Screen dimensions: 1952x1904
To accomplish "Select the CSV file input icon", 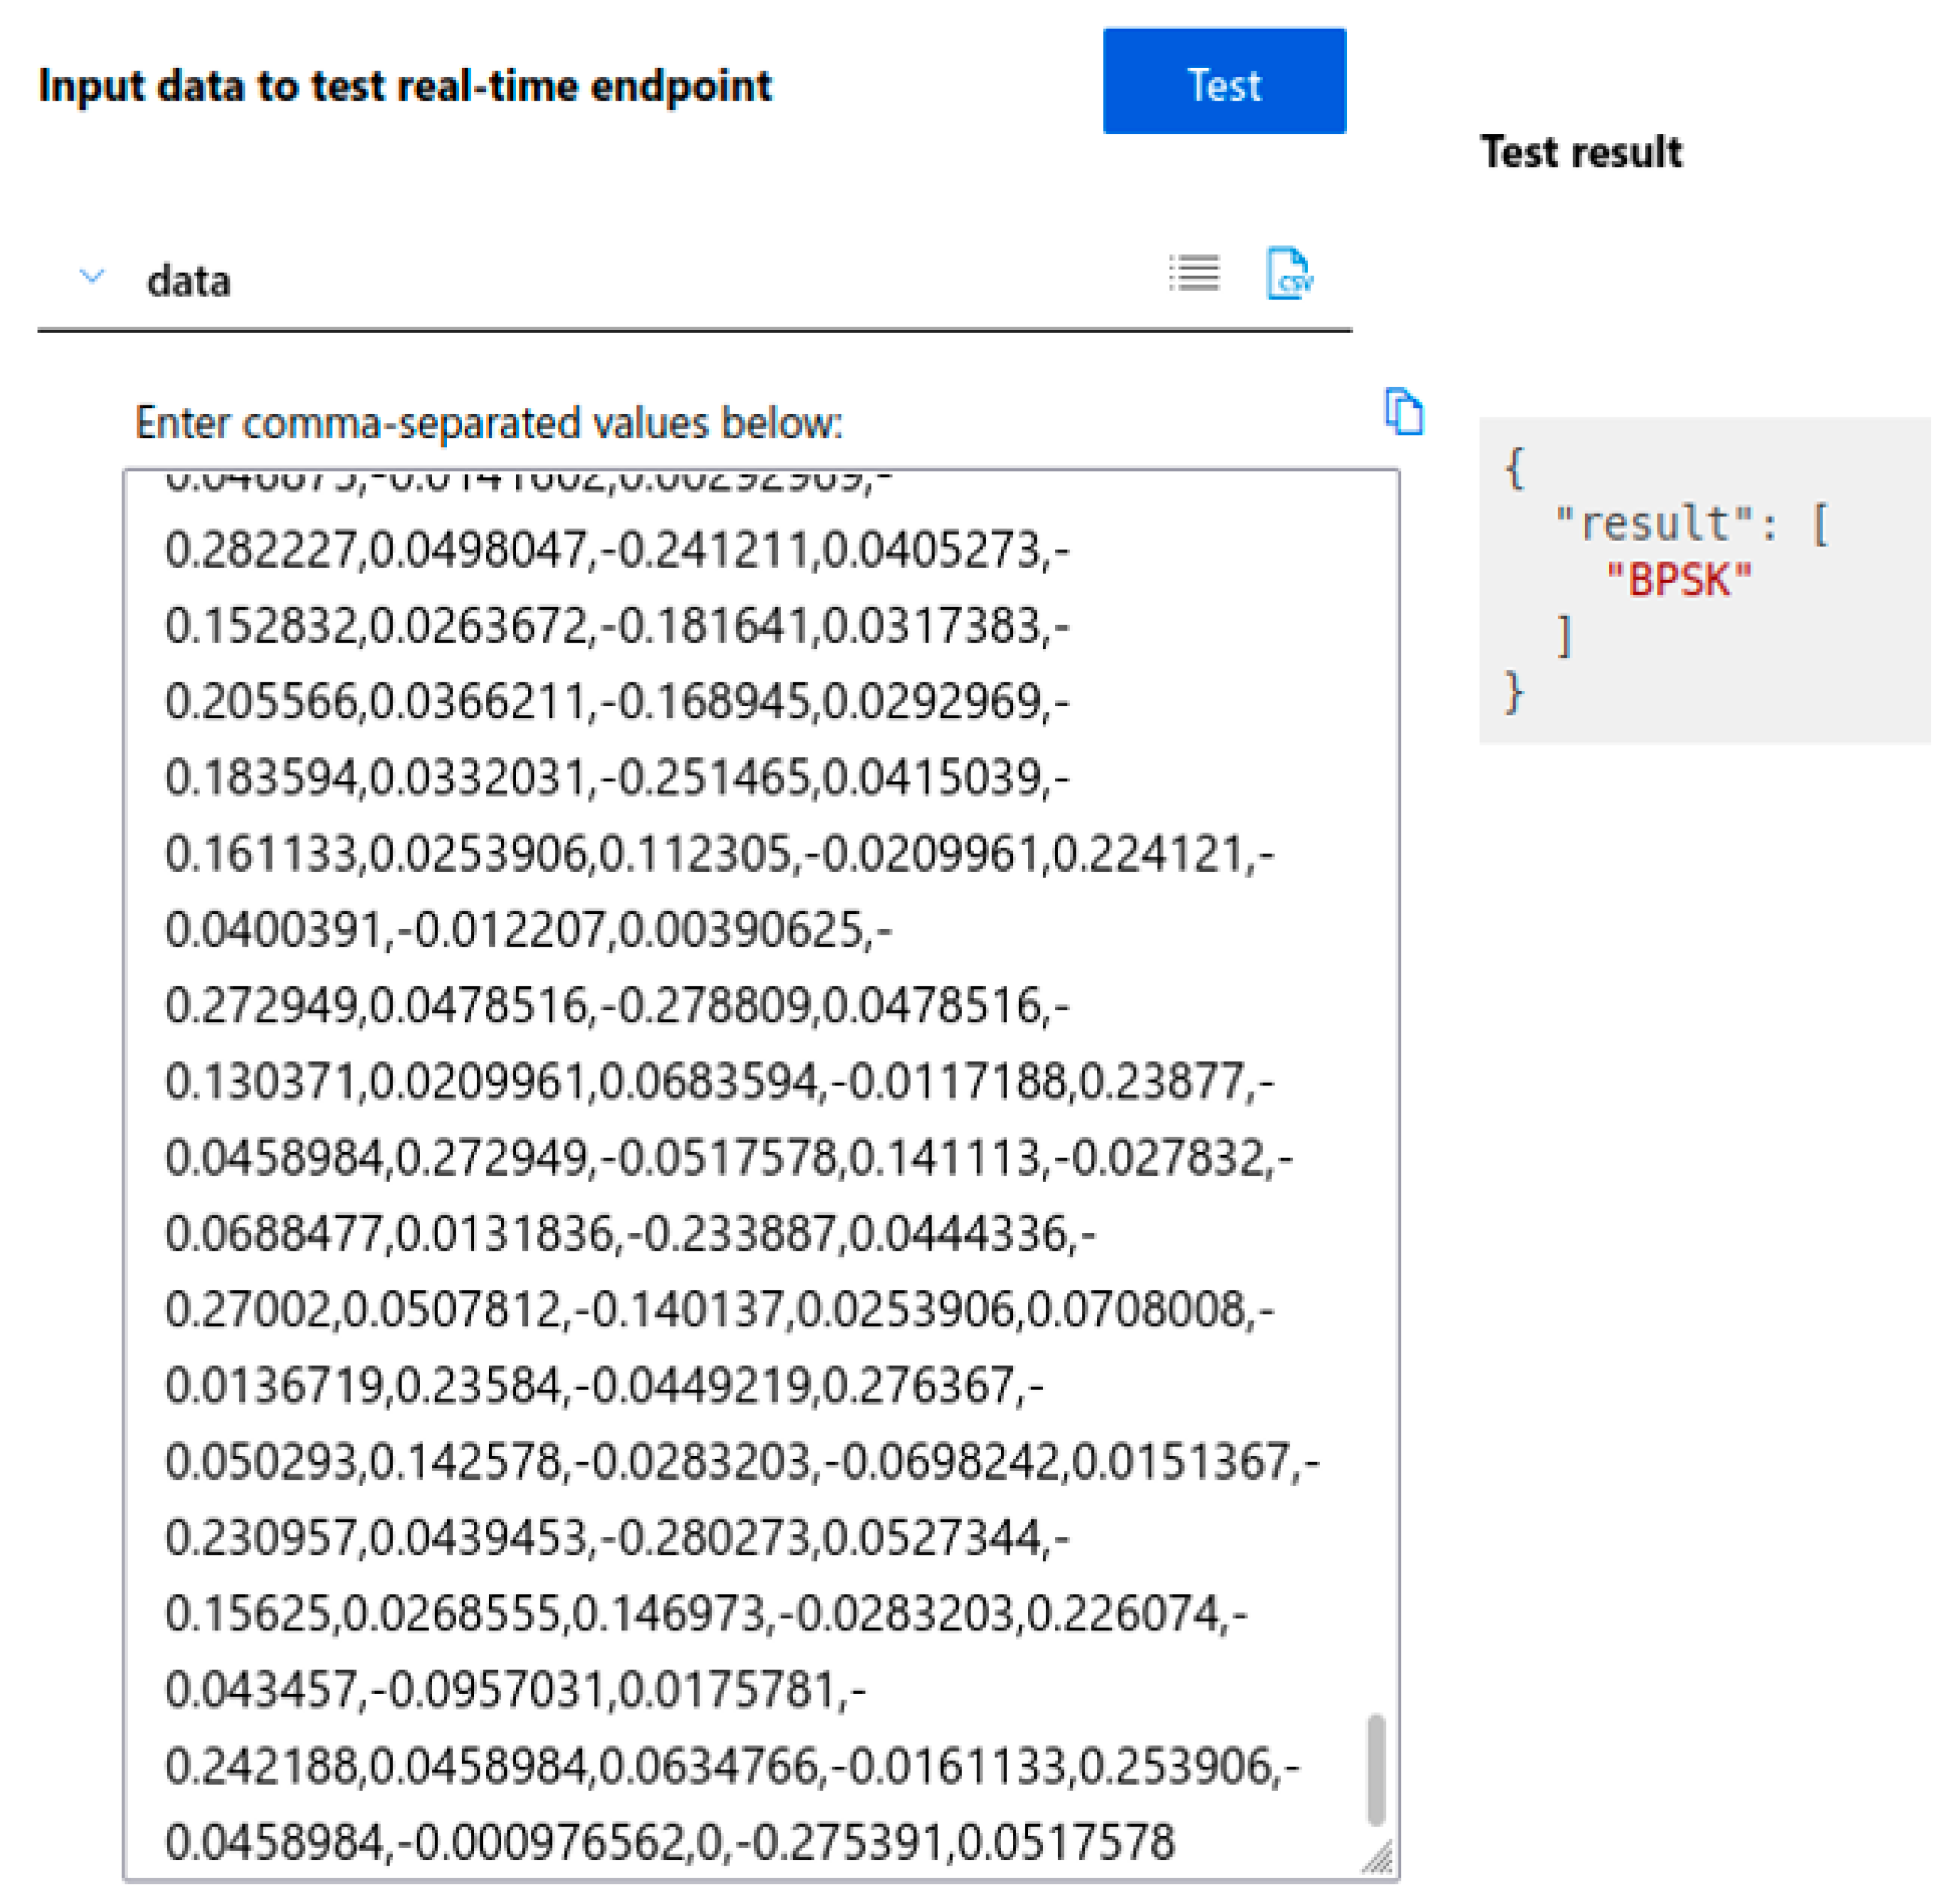I will point(1289,273).
